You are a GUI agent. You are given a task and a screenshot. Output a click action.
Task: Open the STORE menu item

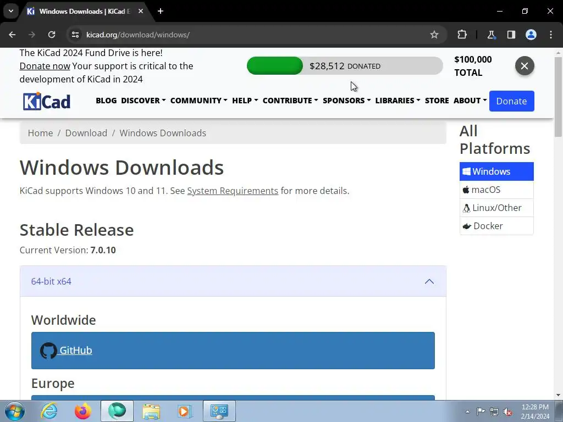tap(437, 101)
